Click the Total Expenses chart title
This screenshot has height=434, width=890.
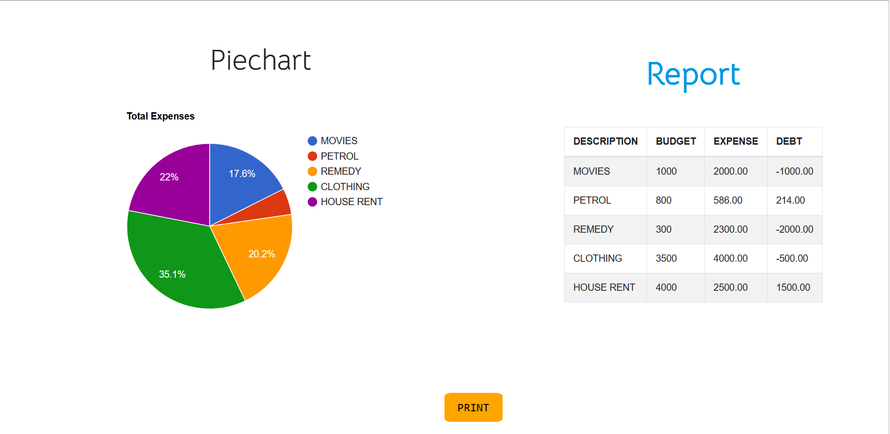click(x=160, y=116)
